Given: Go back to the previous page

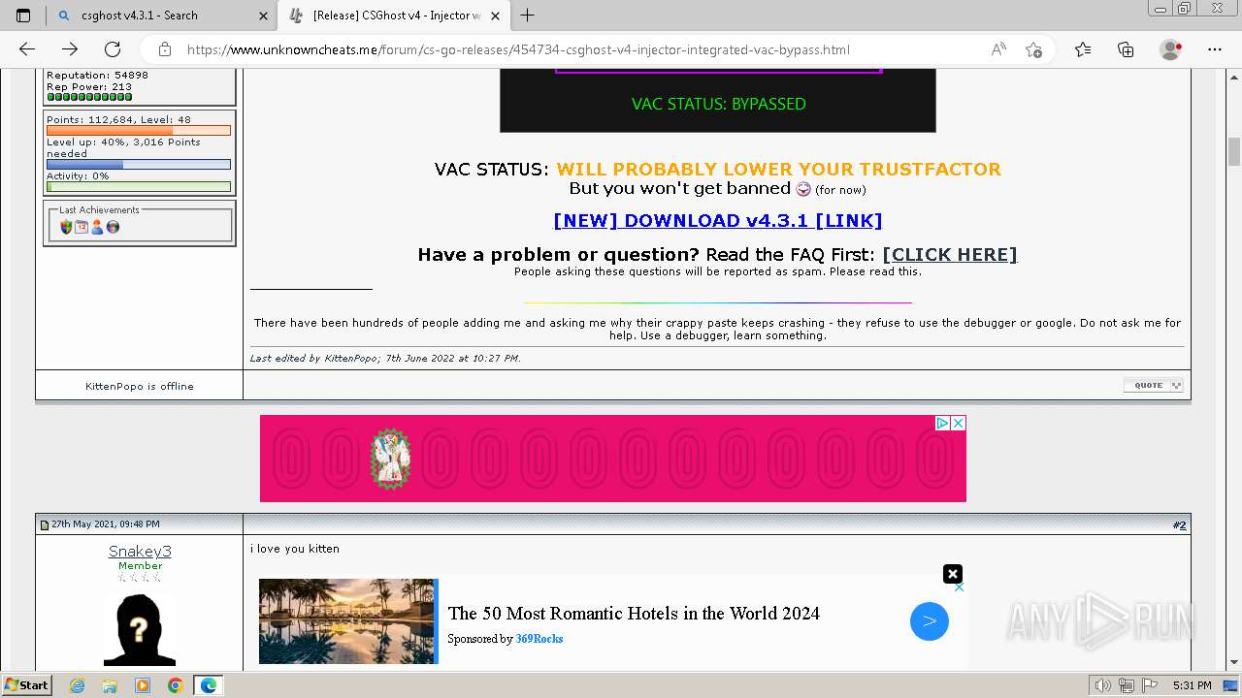Looking at the screenshot, I should coord(27,49).
